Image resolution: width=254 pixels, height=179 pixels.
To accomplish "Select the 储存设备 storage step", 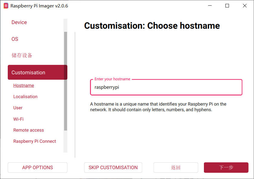I will [x=22, y=55].
